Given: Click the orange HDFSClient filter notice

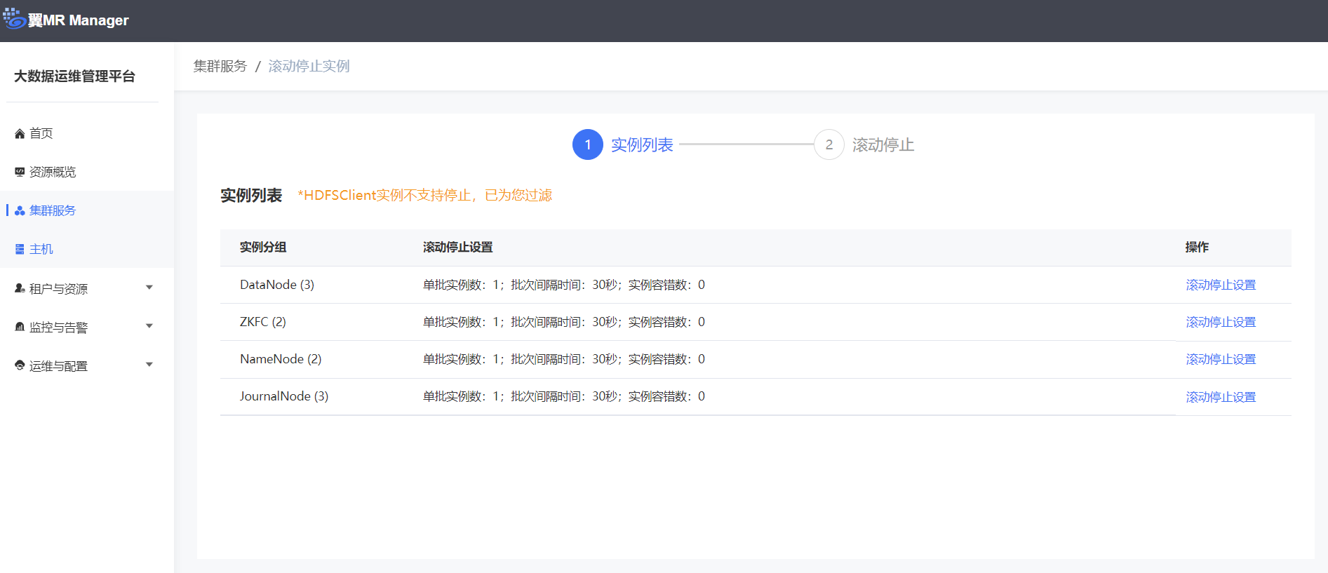Looking at the screenshot, I should pos(425,195).
